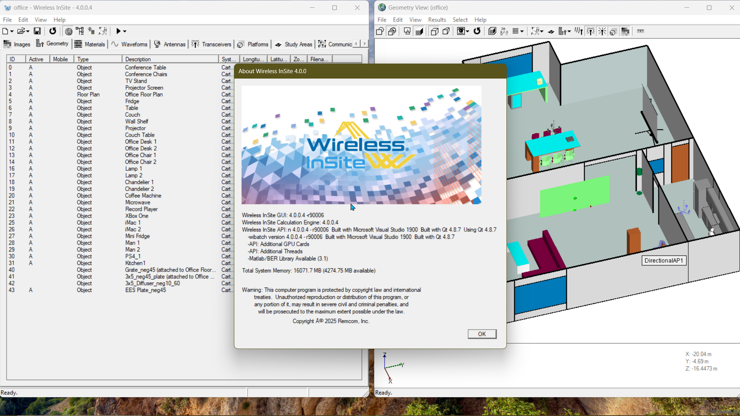Toggle the wireframe cube display mode
Image resolution: width=740 pixels, height=416 pixels.
click(x=434, y=31)
